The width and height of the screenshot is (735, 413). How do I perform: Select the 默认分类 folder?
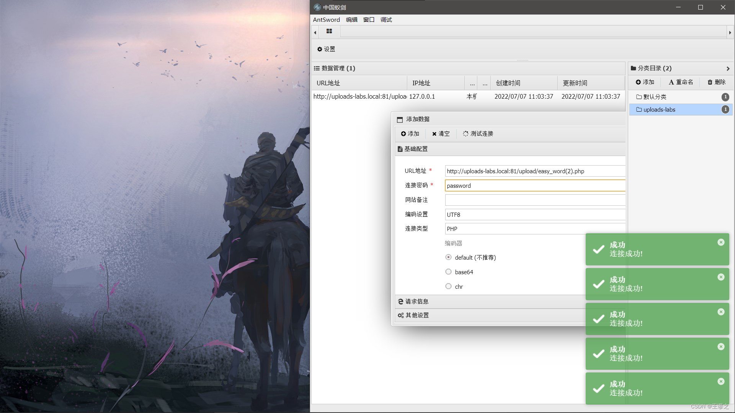tap(681, 97)
